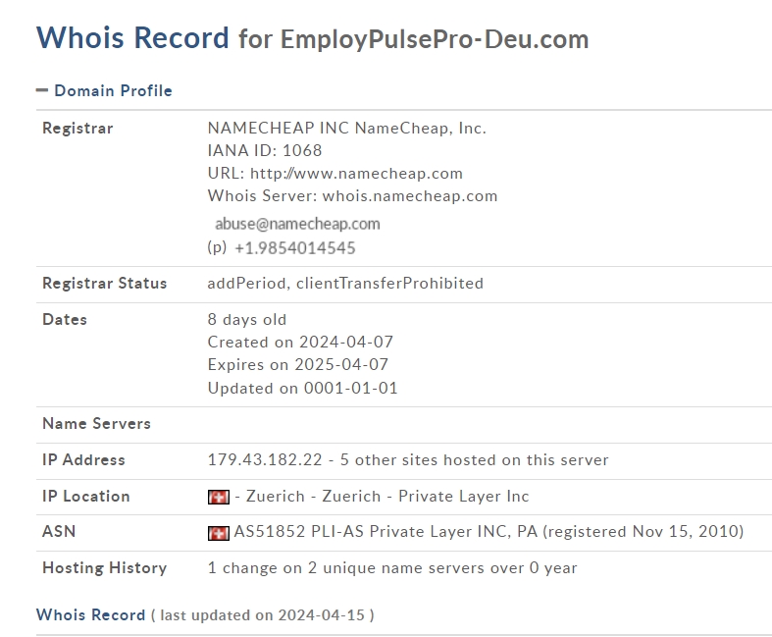Click the IANA ID 1068 text

[265, 150]
